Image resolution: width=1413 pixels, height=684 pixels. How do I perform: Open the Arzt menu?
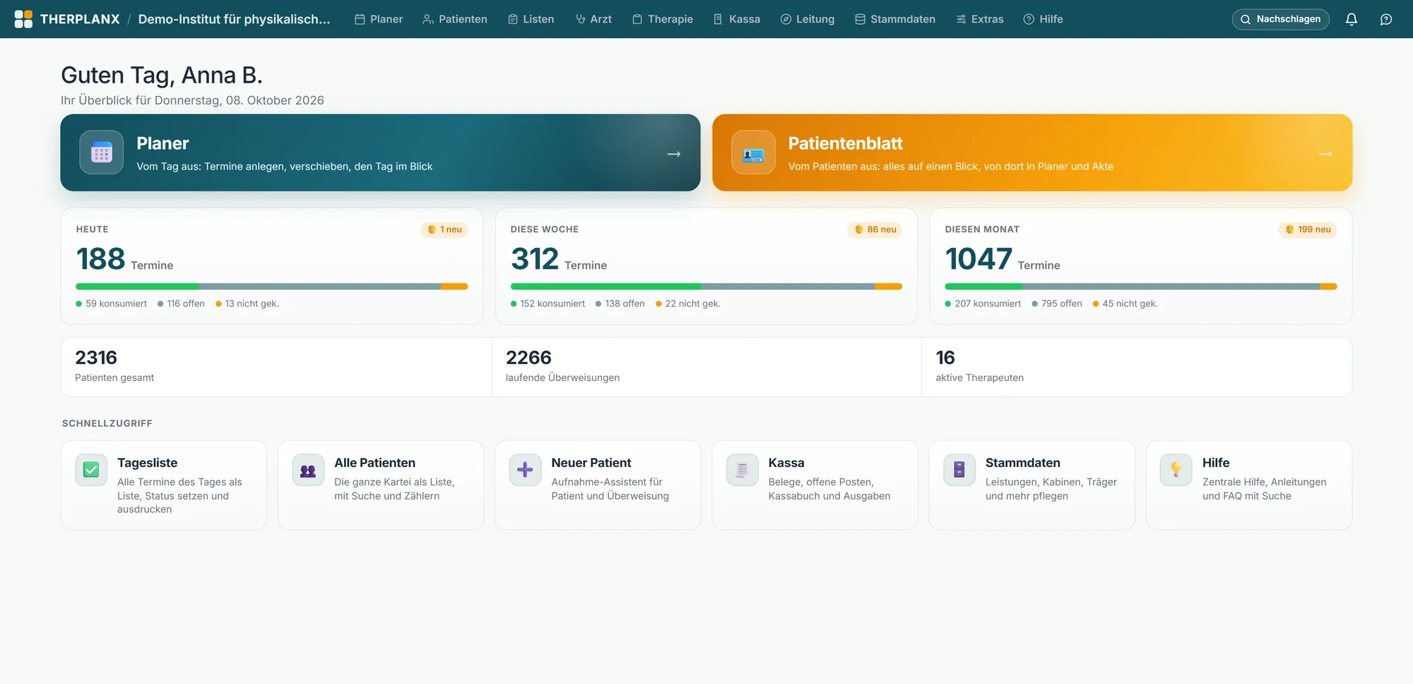[593, 19]
